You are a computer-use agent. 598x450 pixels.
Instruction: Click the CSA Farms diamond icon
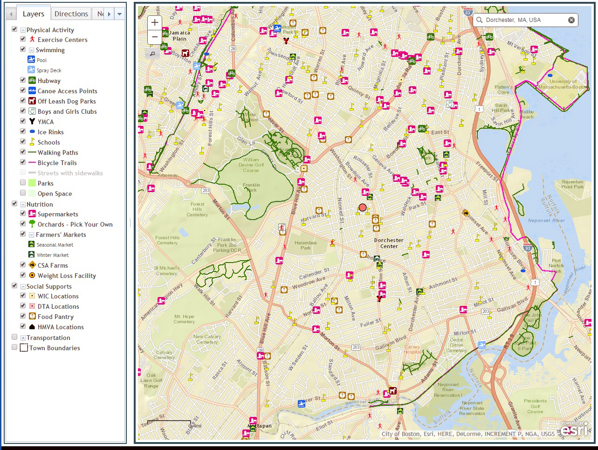32,265
